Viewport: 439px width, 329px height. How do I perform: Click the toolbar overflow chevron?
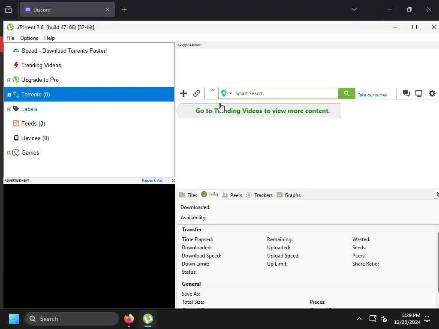pos(213,90)
